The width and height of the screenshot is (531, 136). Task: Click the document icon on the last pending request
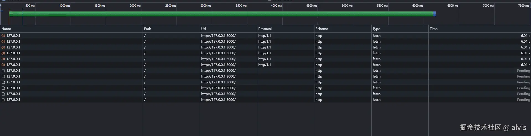[x=3, y=100]
